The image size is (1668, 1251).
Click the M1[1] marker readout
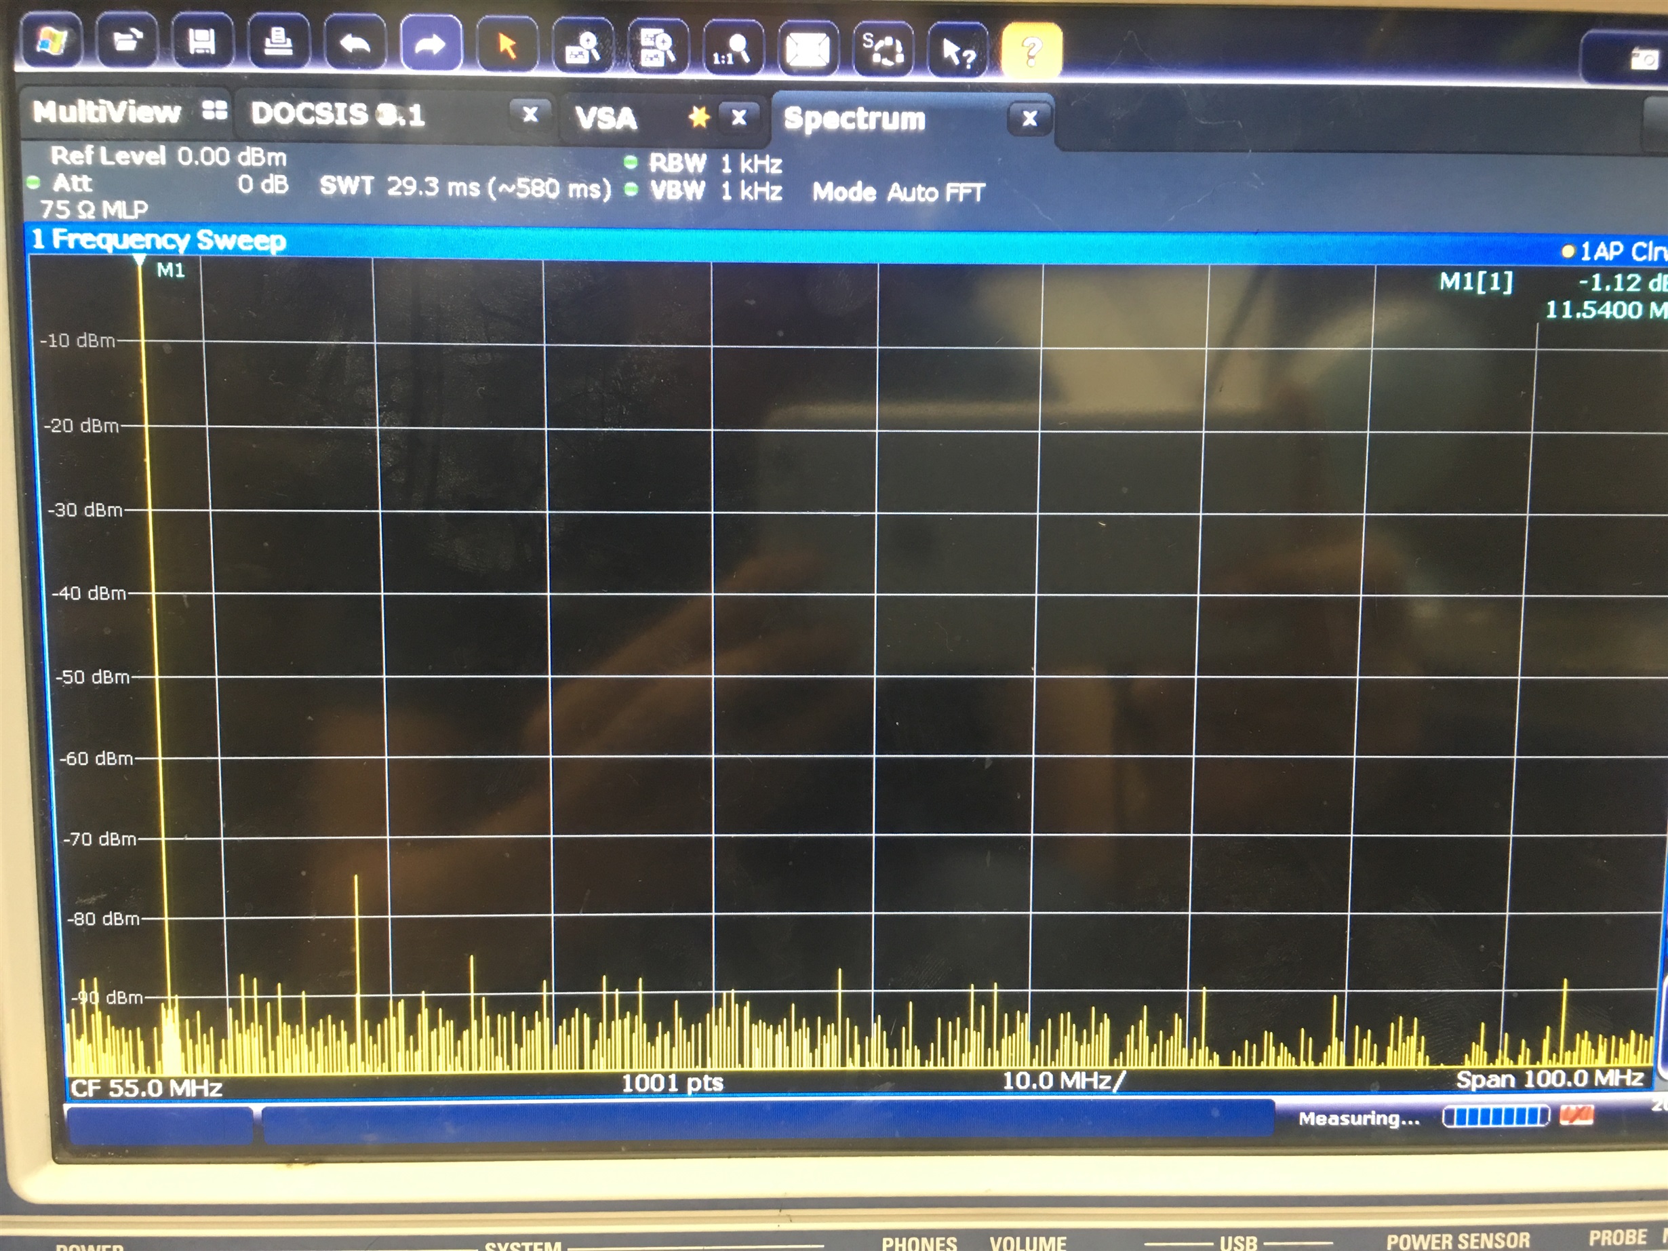[1475, 281]
